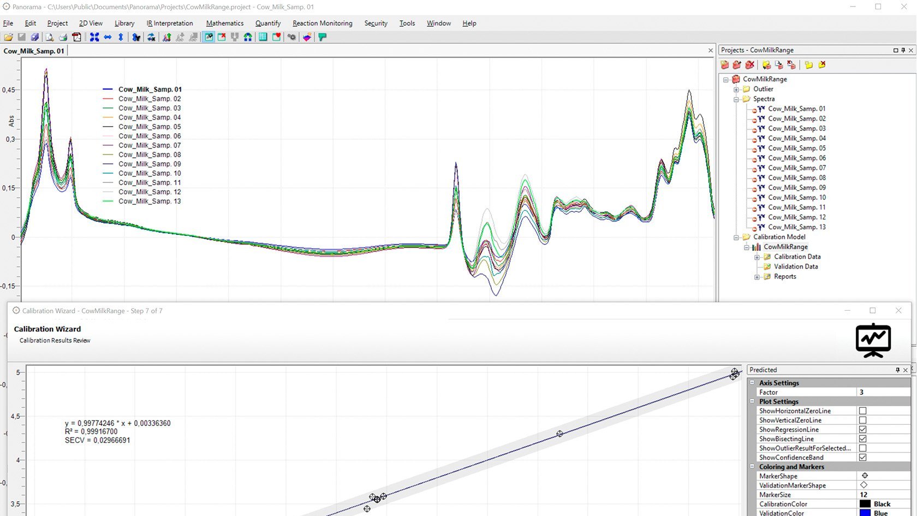Viewport: 917px width, 516px height.
Task: Click the spectrum peaks with green arrow icon
Action: pyautogui.click(x=166, y=37)
